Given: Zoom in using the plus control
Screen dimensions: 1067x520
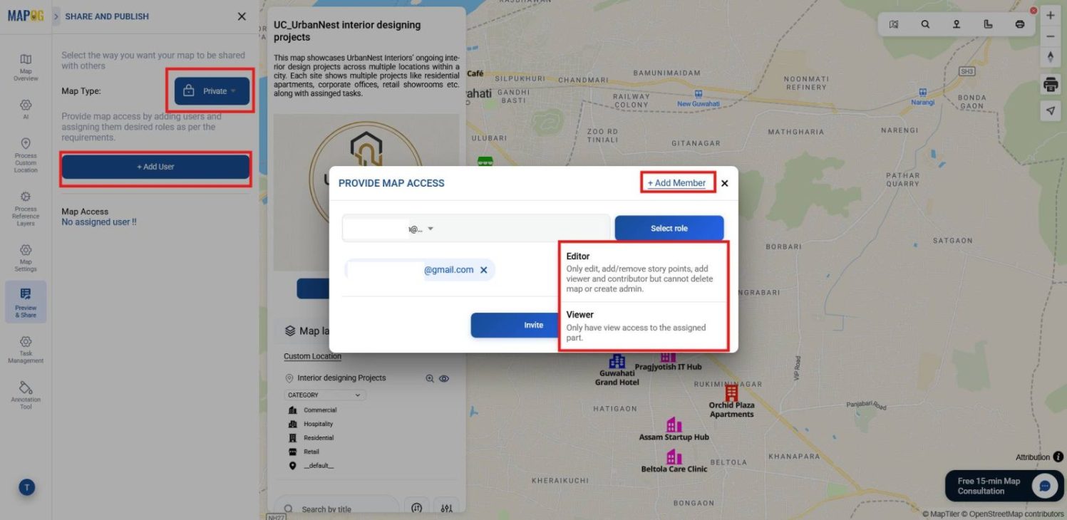Looking at the screenshot, I should [1050, 15].
